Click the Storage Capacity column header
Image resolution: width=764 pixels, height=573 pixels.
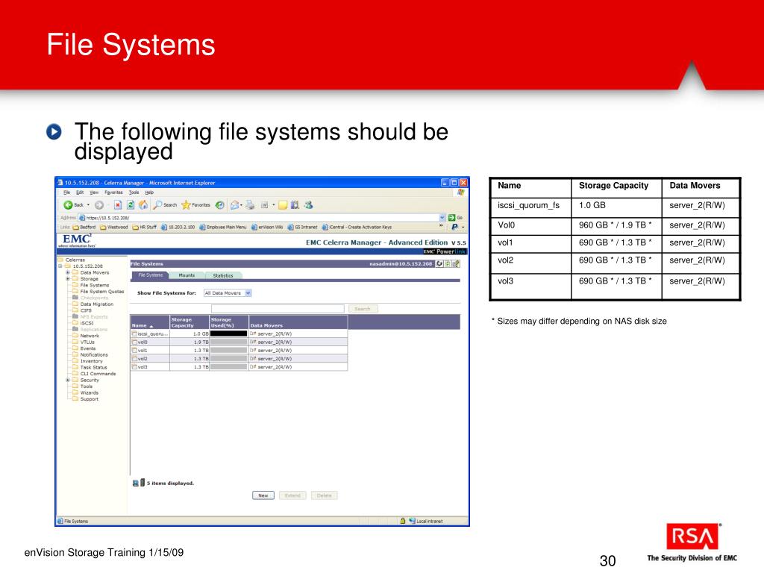pos(190,322)
